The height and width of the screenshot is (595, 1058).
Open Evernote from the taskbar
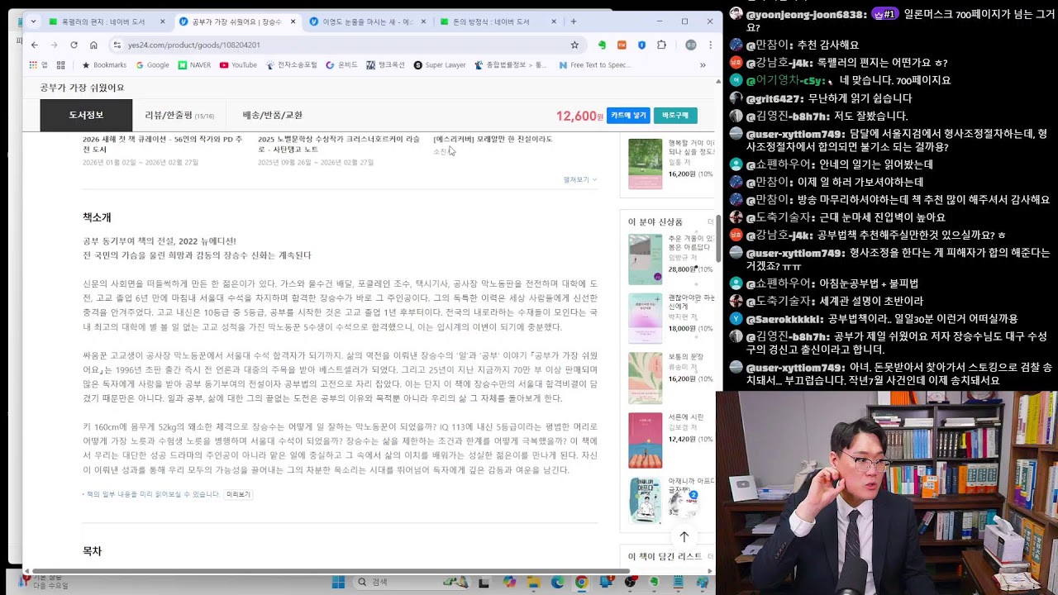654,583
